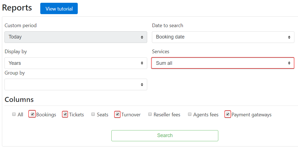Select the Payment gateways label text
Image resolution: width=298 pixels, height=149 pixels.
(251, 115)
